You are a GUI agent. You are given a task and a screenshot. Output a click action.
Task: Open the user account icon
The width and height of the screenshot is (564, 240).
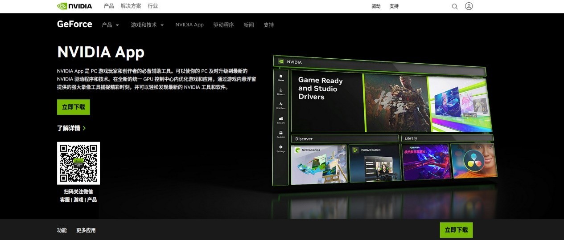tap(469, 6)
